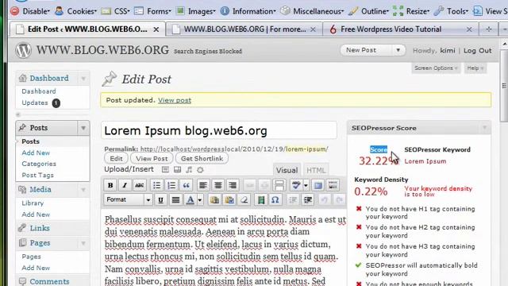Increase indent of the paragraph

pos(308,199)
